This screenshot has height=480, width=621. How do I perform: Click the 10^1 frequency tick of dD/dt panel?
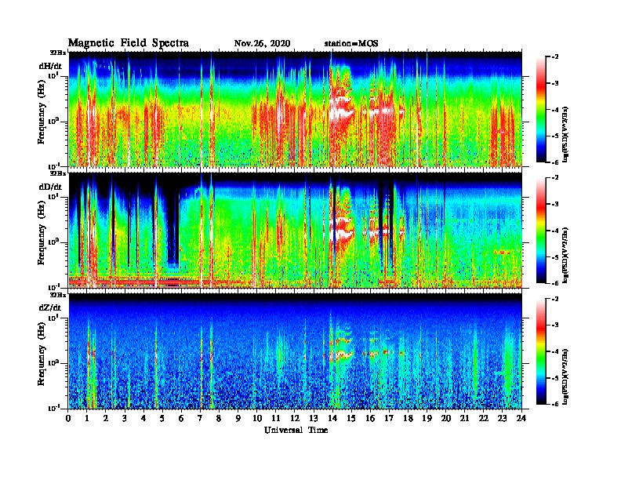tap(53, 196)
